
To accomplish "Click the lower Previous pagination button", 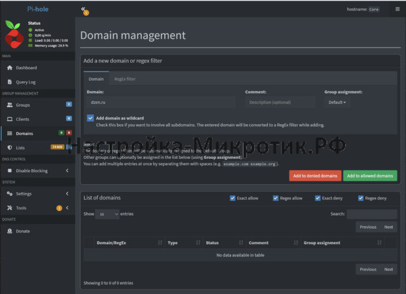I will click(x=368, y=270).
